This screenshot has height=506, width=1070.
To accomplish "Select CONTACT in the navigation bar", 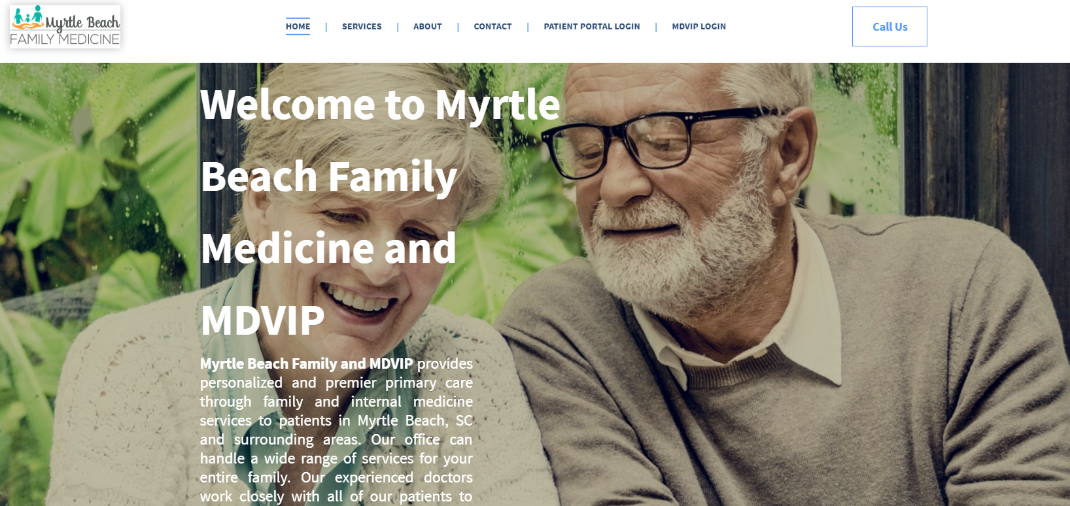I will 492,26.
